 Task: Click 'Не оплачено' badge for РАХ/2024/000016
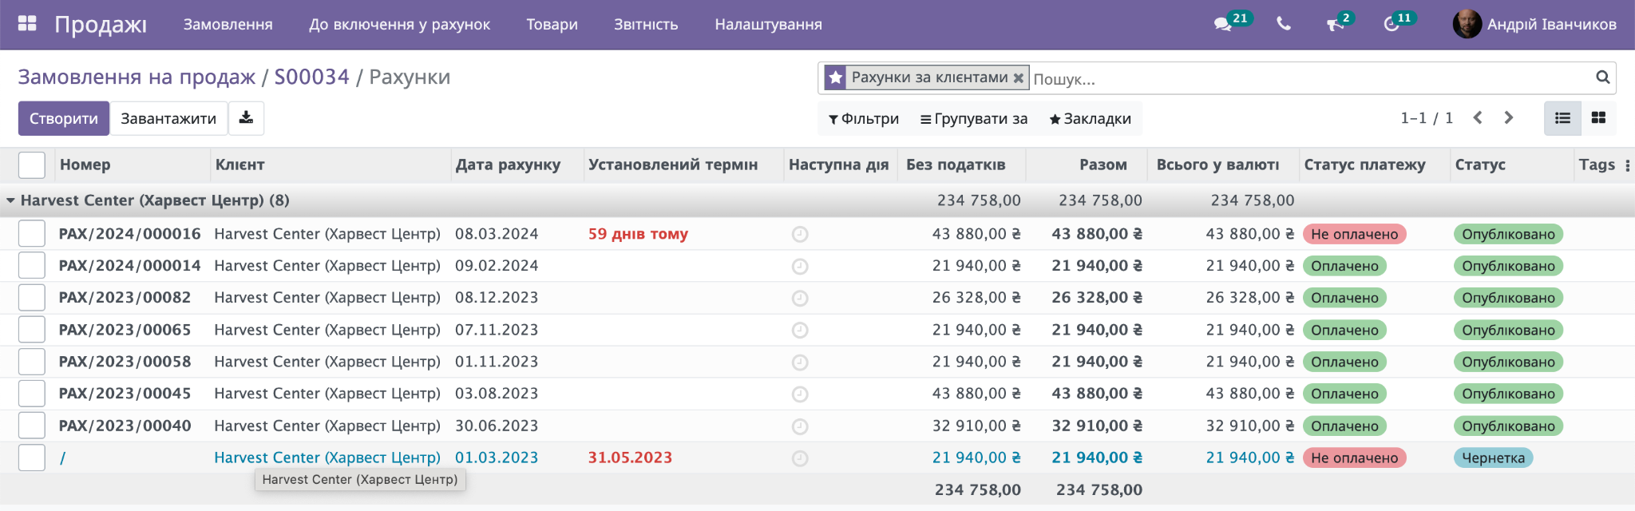coord(1355,234)
